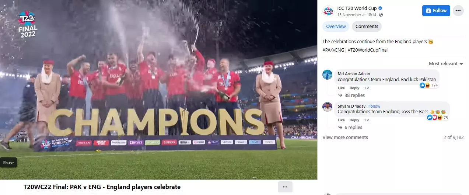Click Shyam D Yadav's profile picture
469x195 pixels.
coord(328,107)
